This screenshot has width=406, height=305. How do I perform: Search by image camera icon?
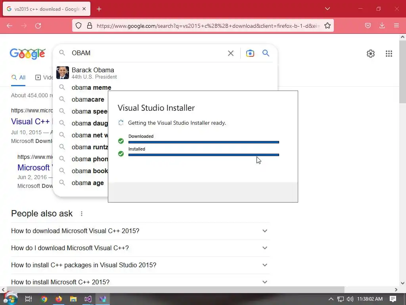coord(250,53)
